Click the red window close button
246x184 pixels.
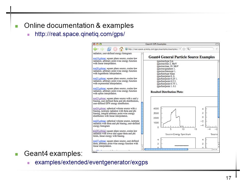tap(94, 44)
